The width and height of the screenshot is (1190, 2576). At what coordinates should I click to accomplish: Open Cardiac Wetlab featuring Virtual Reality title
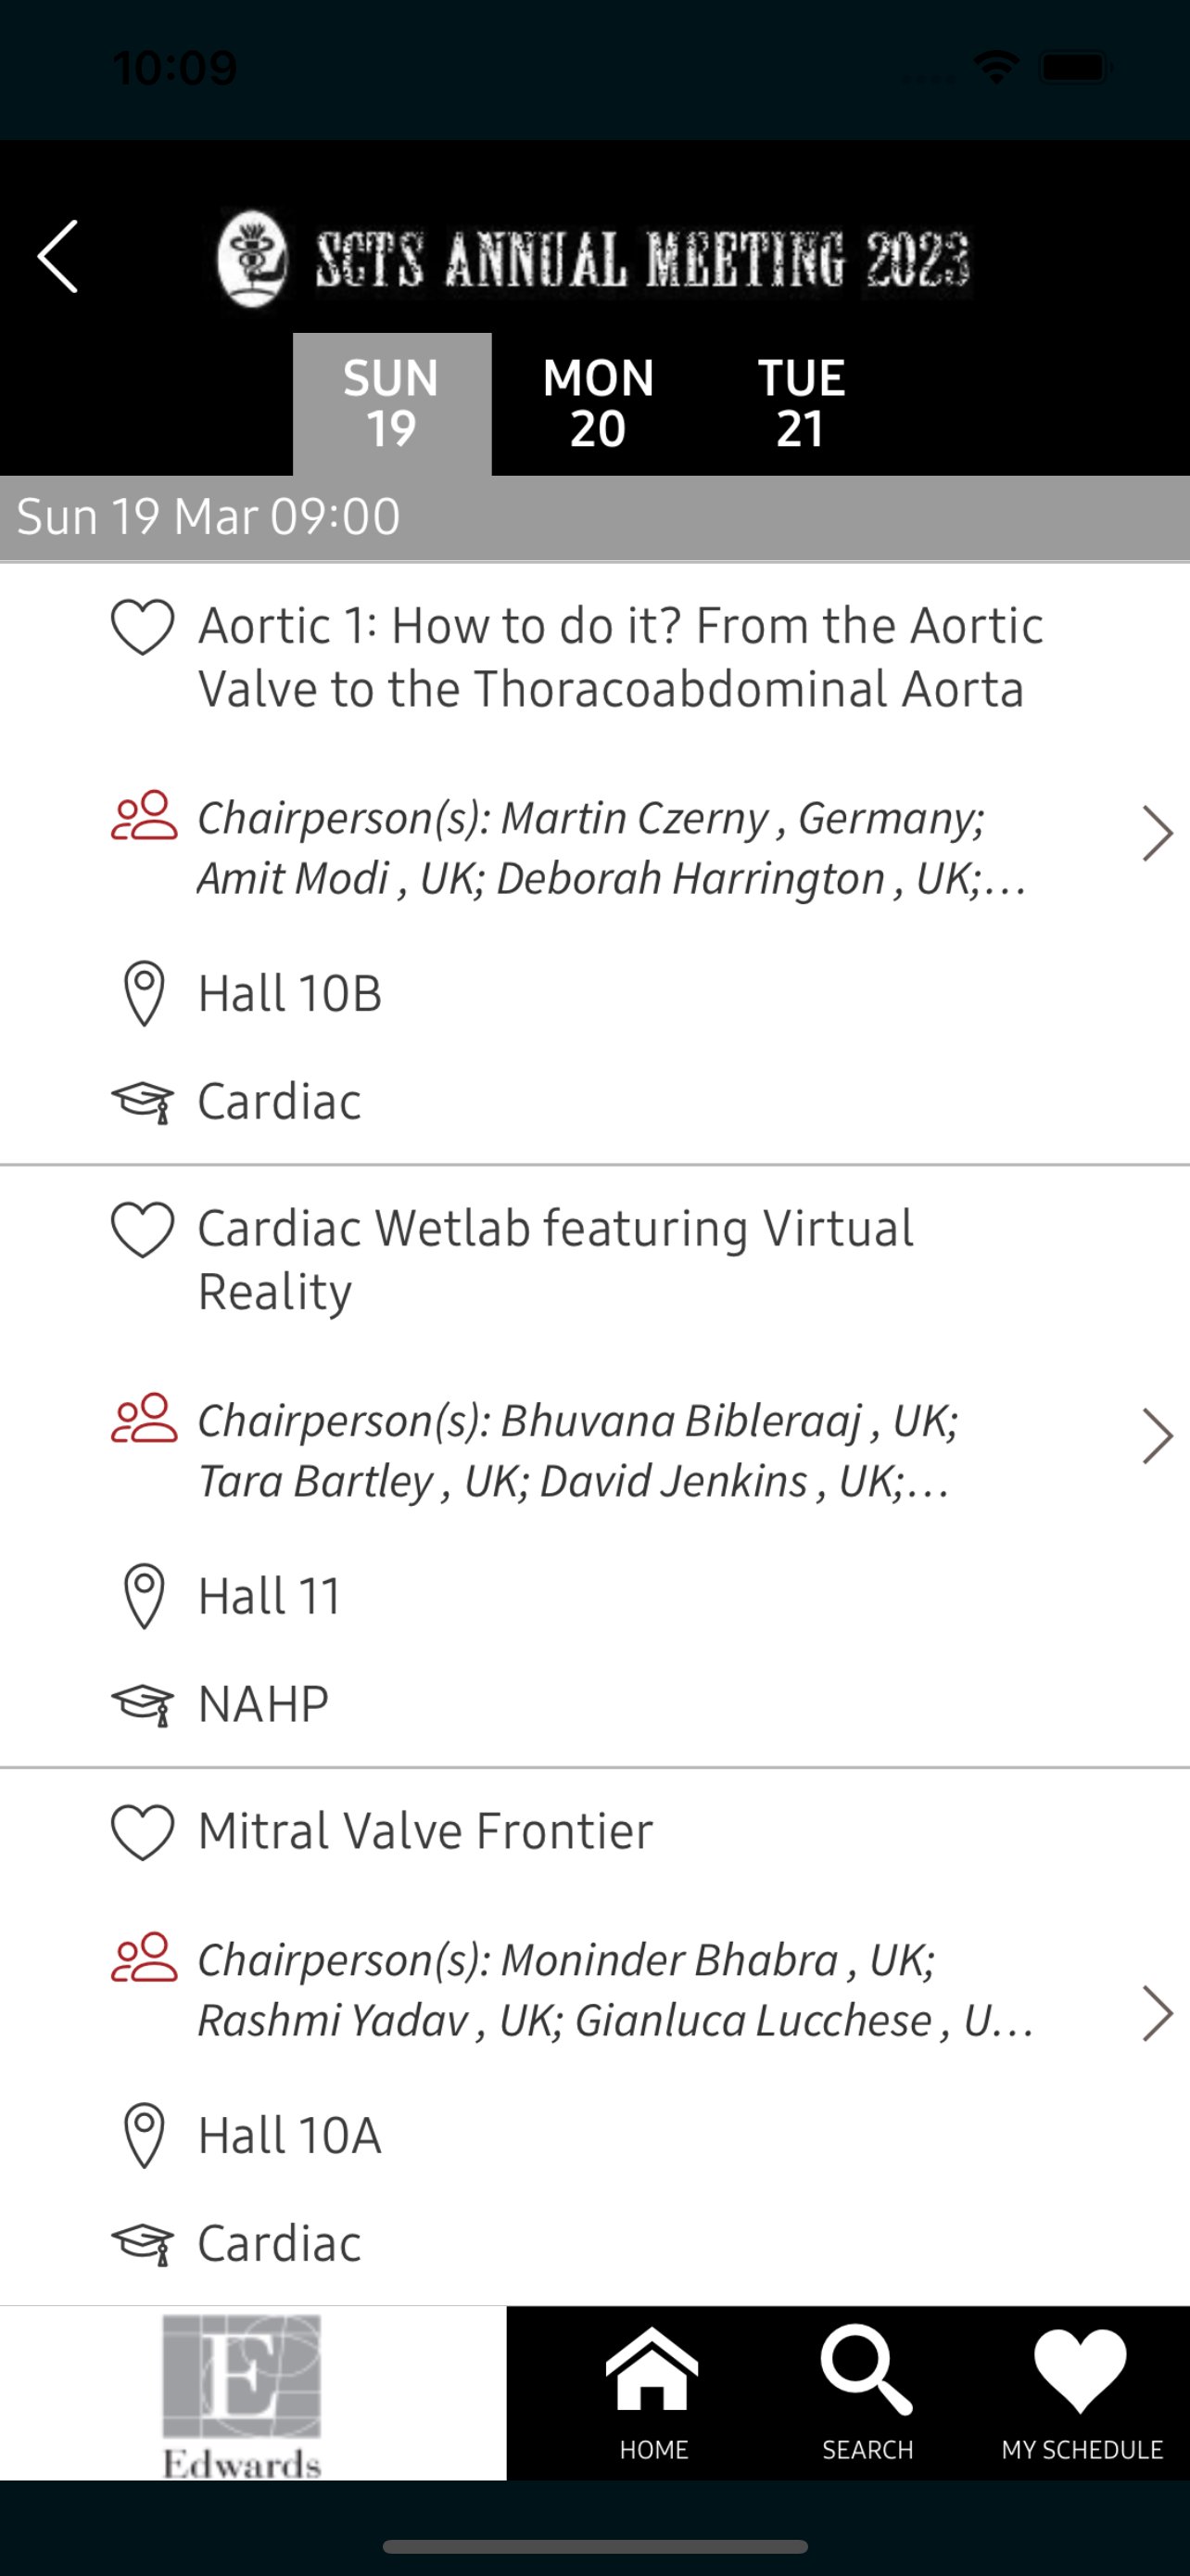pos(554,1259)
